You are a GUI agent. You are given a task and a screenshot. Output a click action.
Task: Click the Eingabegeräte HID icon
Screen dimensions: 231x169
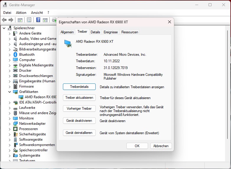pos(15,81)
